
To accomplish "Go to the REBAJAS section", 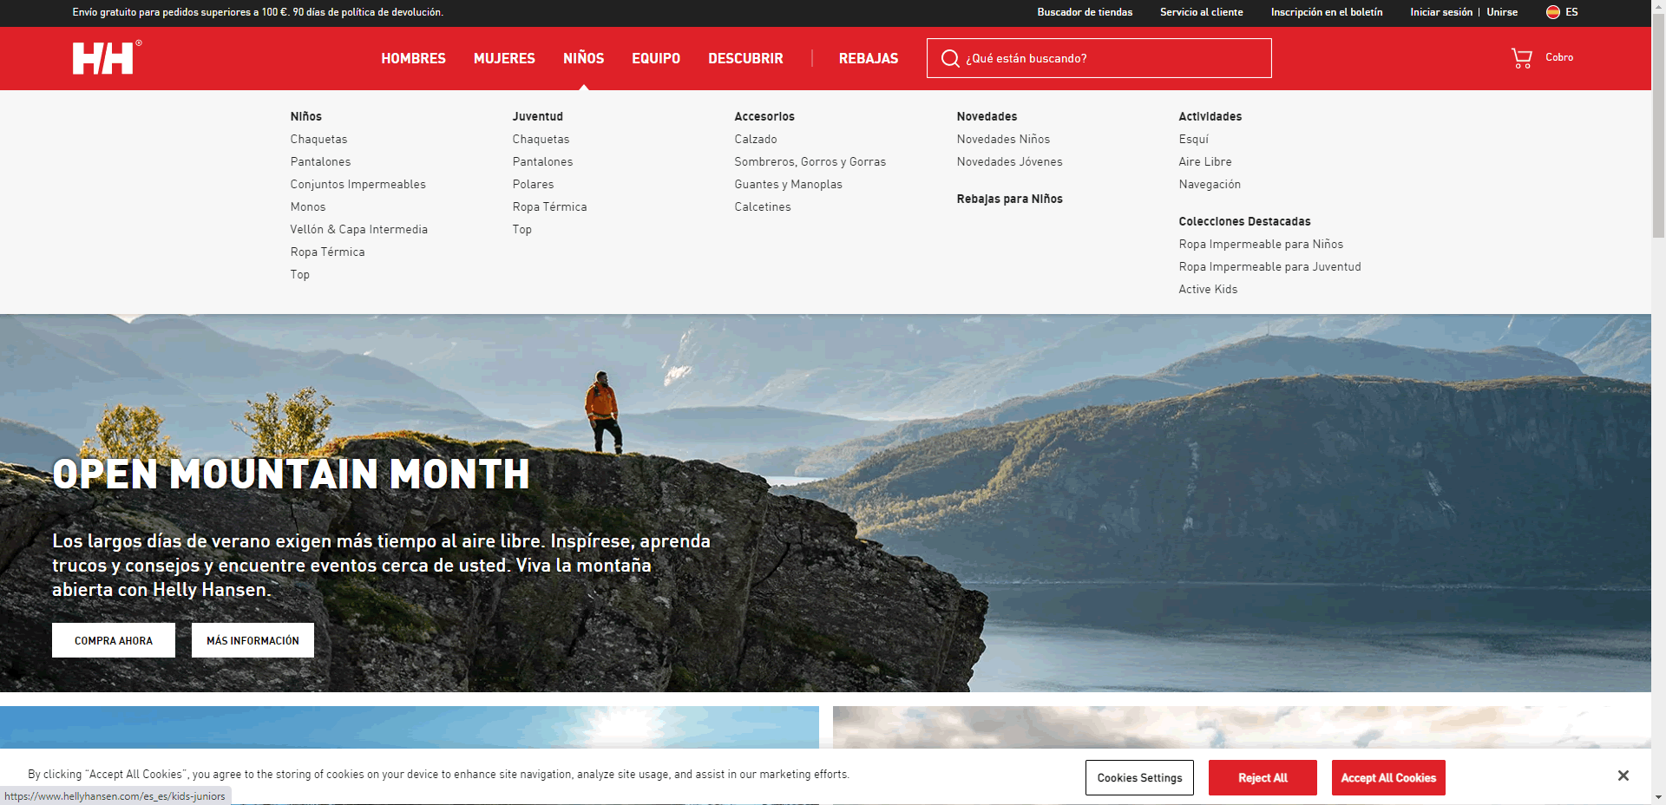I will [x=868, y=58].
